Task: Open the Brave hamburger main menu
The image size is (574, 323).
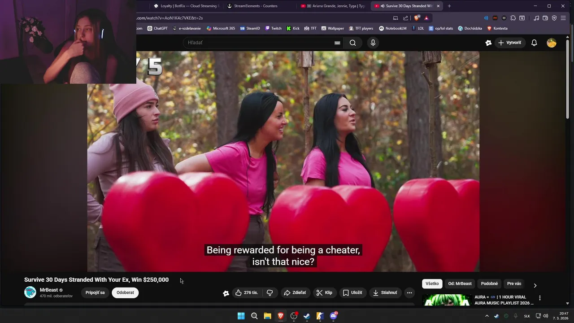Action: tap(564, 18)
